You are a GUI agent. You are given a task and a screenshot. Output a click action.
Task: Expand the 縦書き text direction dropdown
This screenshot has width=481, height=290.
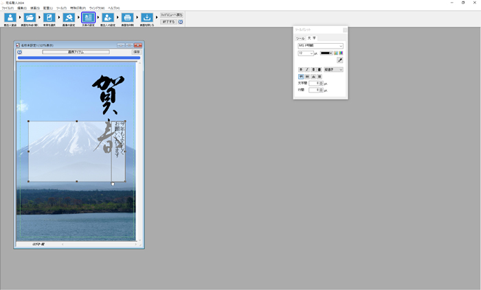tap(341, 69)
